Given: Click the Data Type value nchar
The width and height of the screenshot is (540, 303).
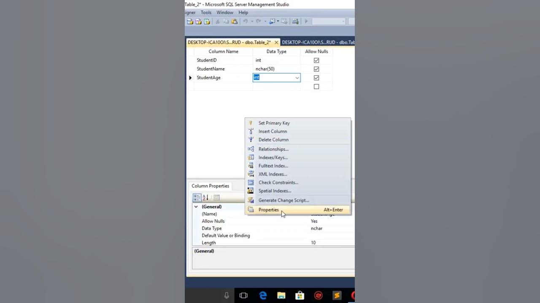Looking at the screenshot, I should 316,229.
